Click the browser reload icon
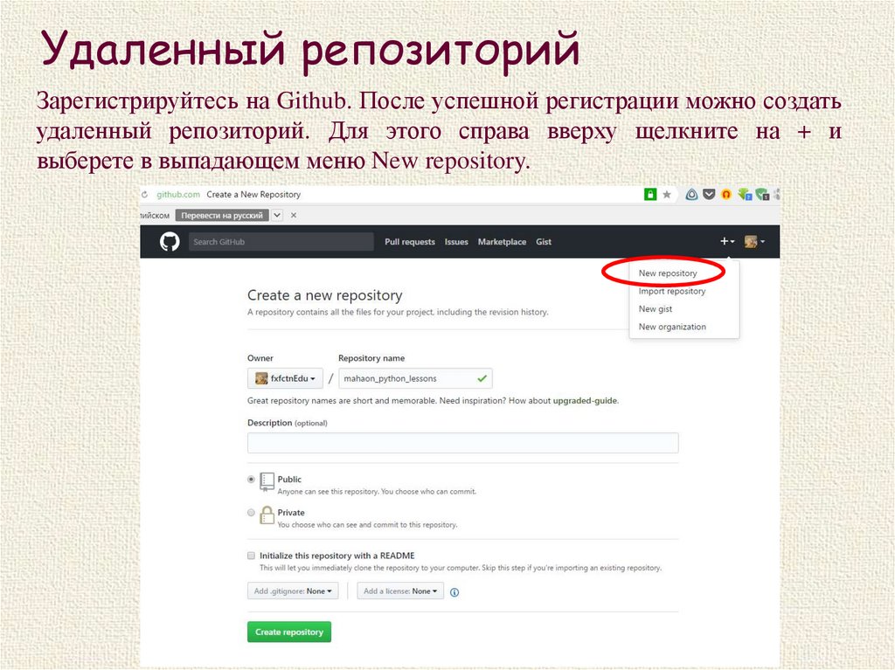The image size is (895, 670). click(145, 195)
